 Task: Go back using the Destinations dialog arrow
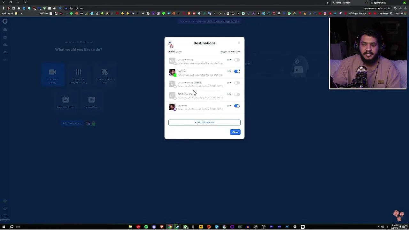point(170,43)
